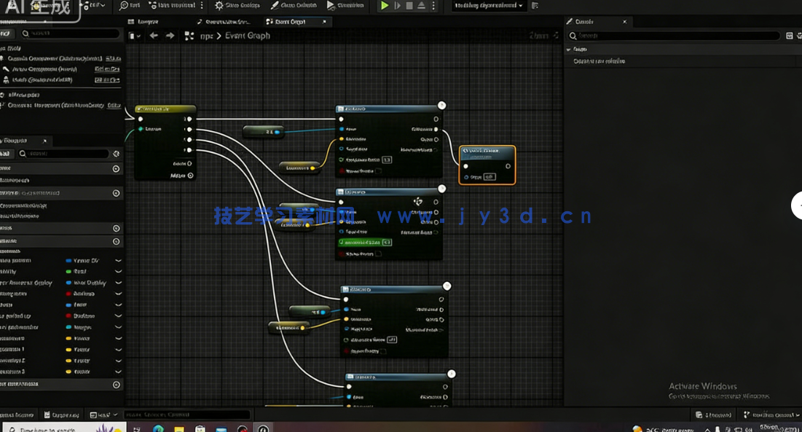Open the debug object dropdown in toolbar
This screenshot has height=432, width=802.
pos(489,5)
